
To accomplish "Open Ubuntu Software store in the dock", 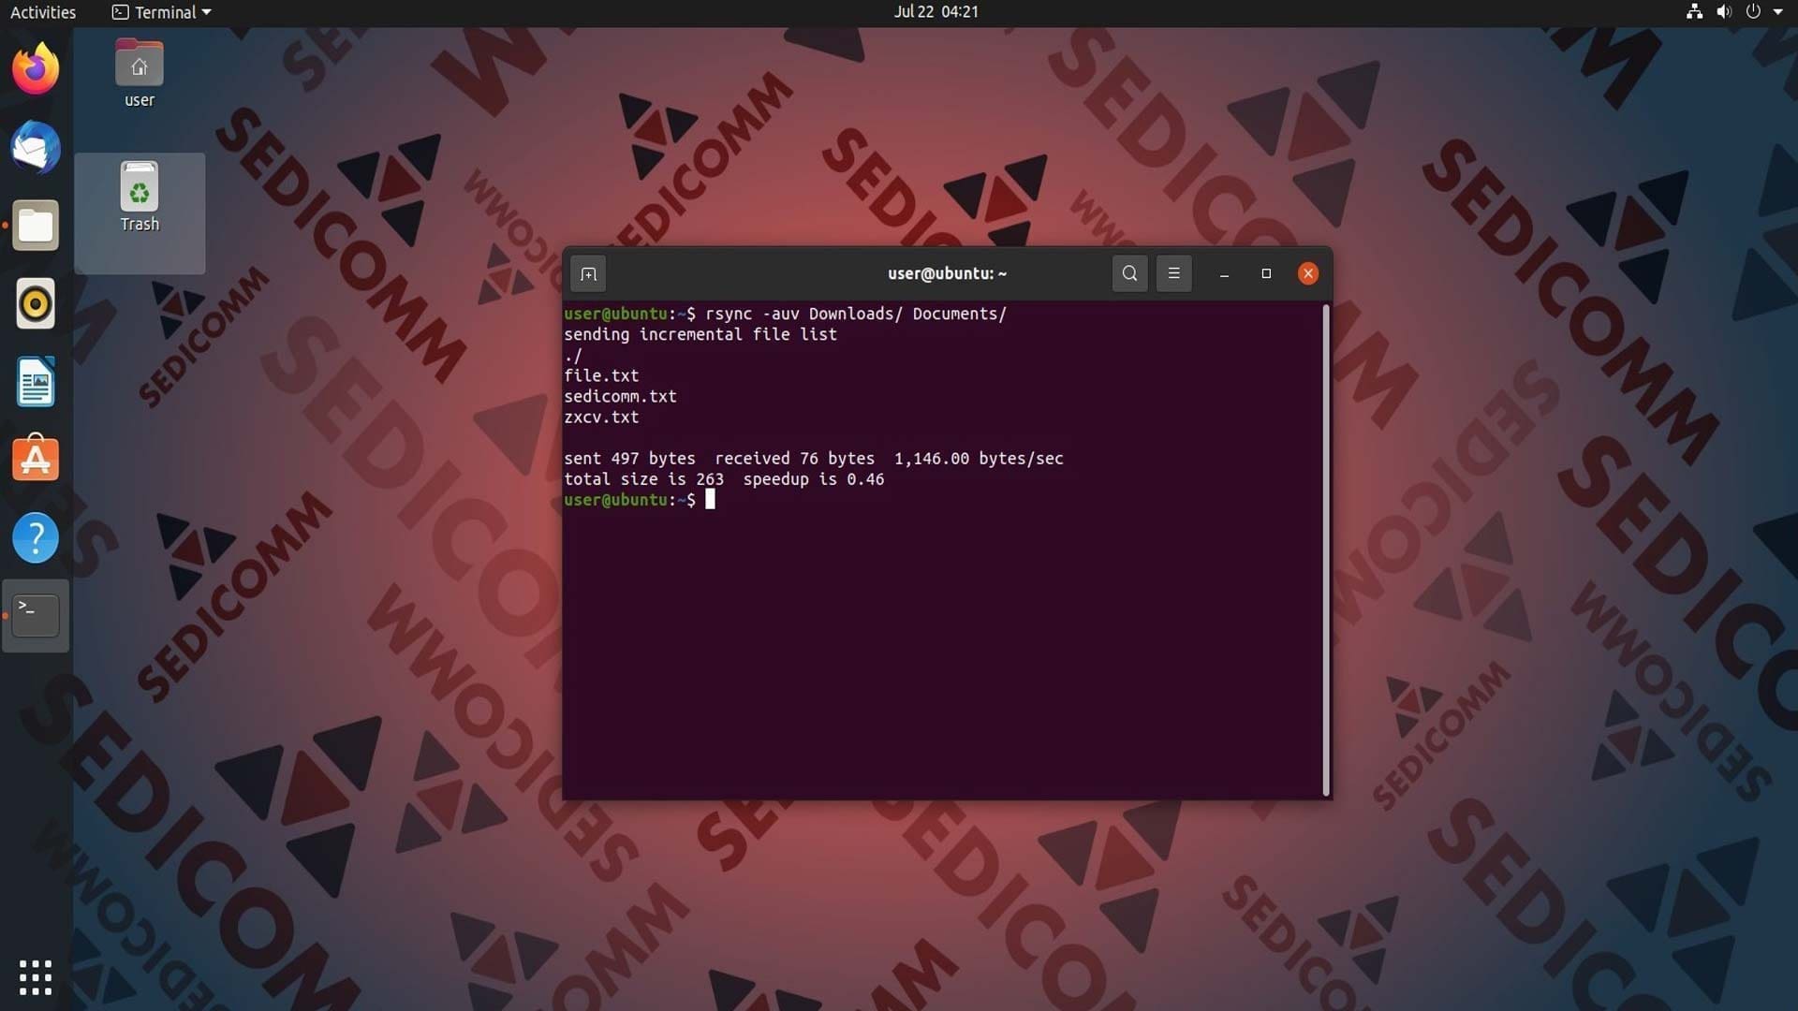I will [x=36, y=459].
